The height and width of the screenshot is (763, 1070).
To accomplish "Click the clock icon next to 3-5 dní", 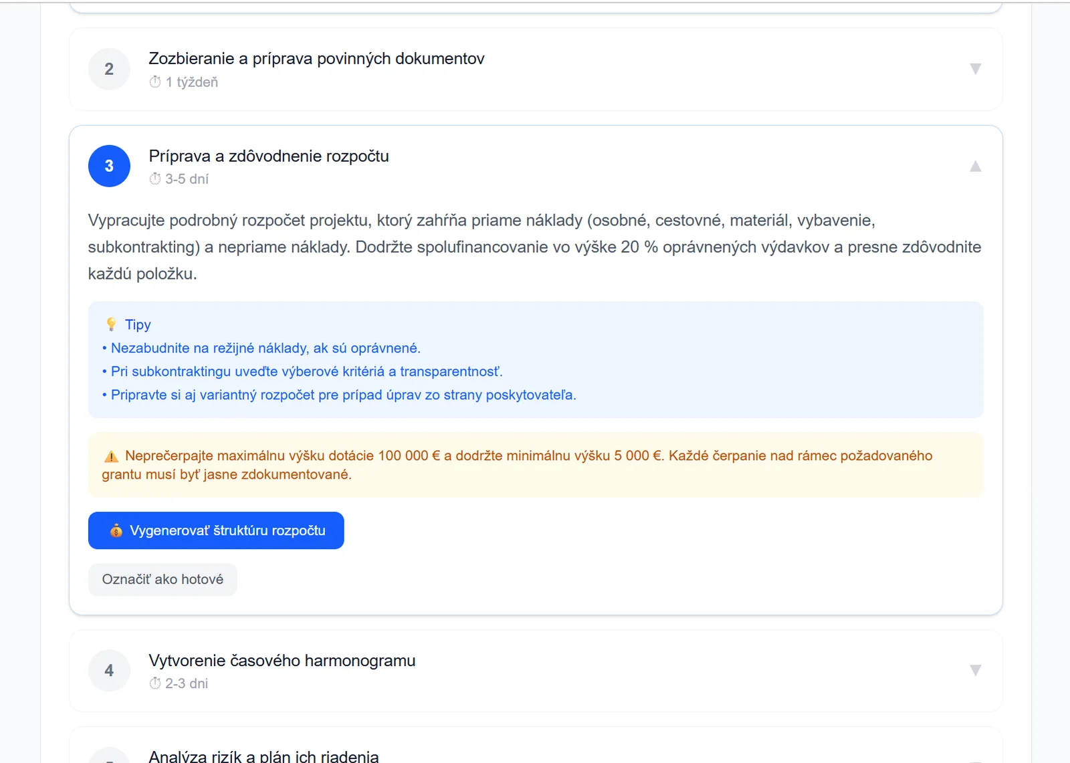I will tap(155, 179).
